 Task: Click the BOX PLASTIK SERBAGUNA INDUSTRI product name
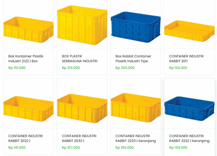tap(79, 59)
